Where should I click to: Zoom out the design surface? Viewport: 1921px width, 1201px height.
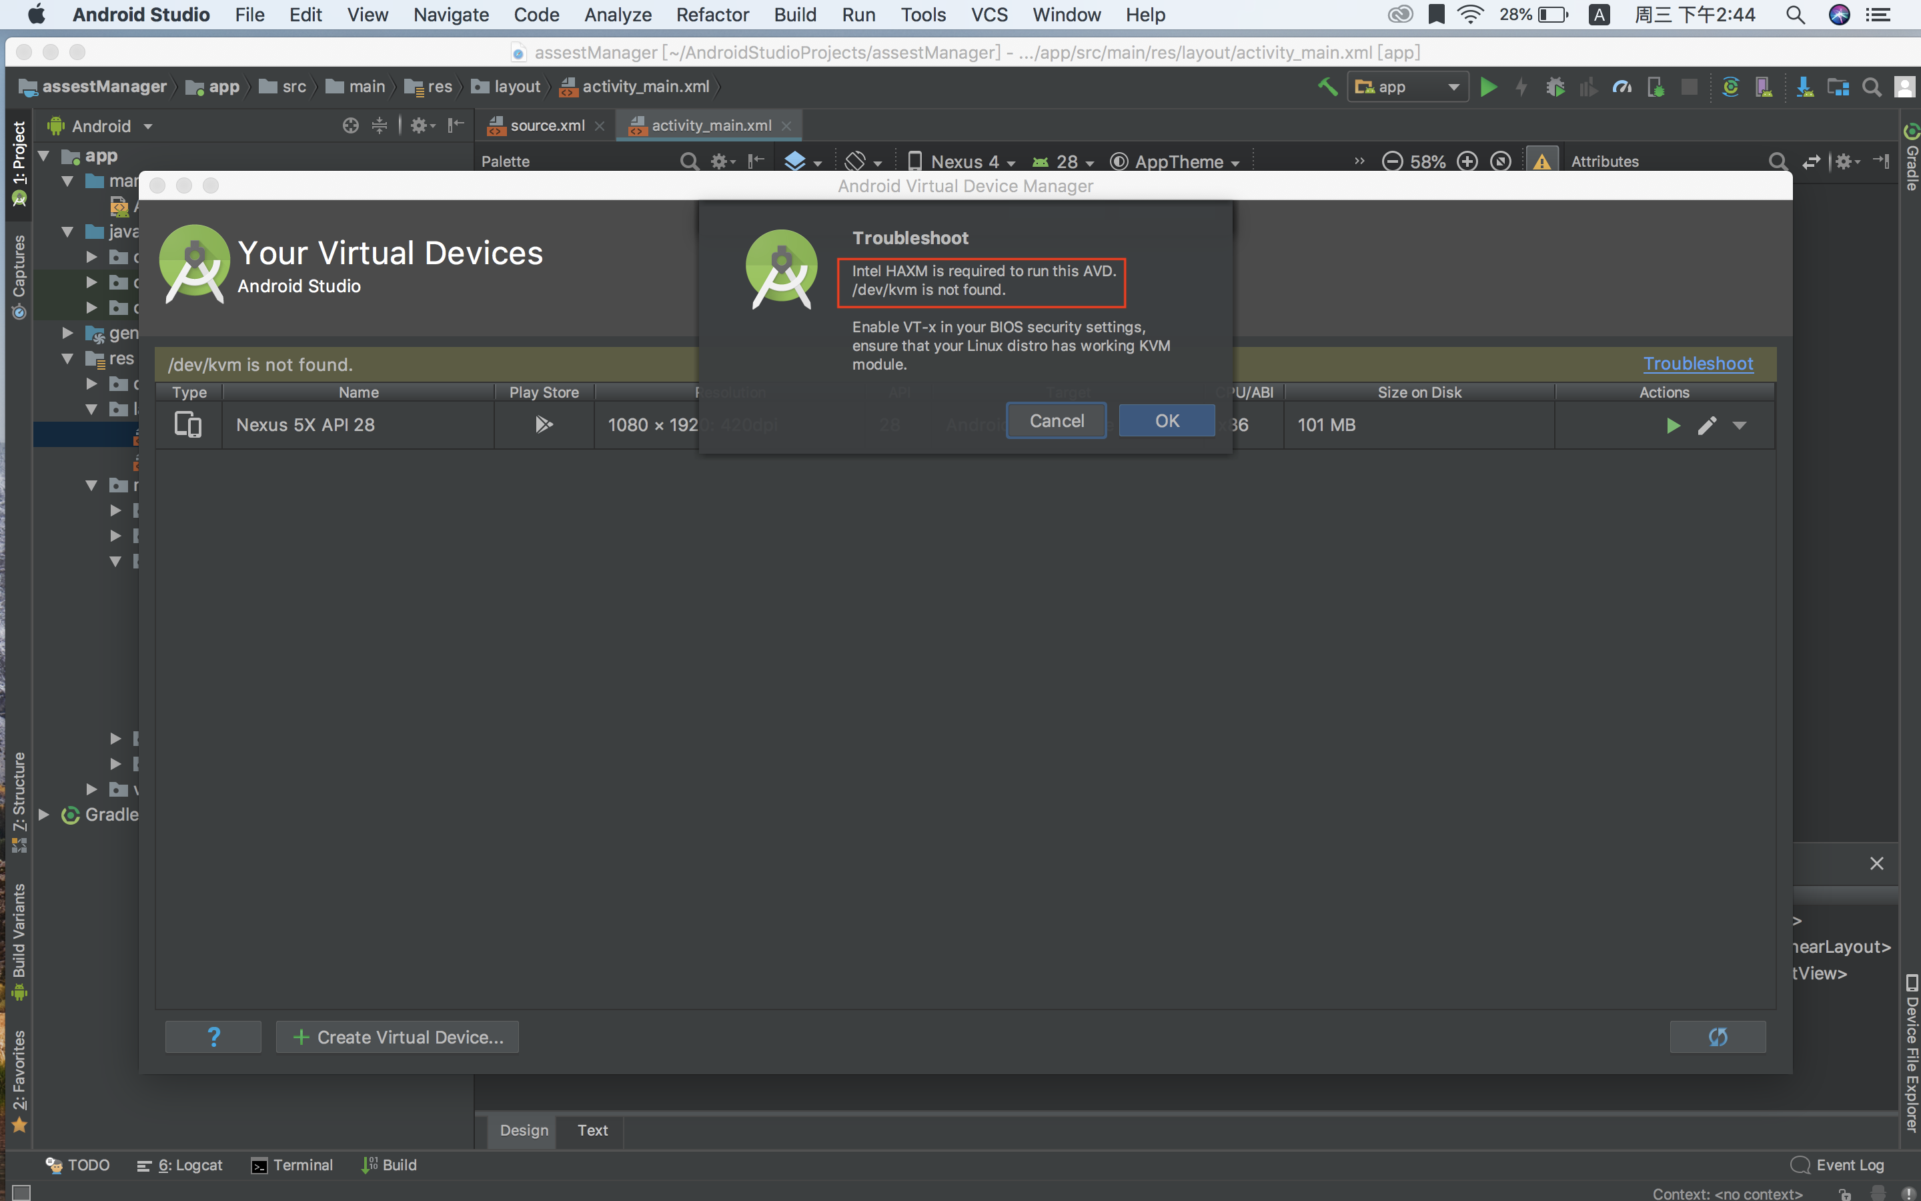click(x=1391, y=161)
